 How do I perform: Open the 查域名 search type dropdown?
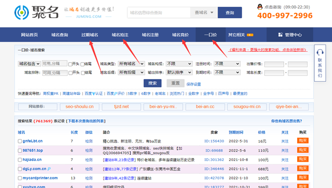point(204,12)
